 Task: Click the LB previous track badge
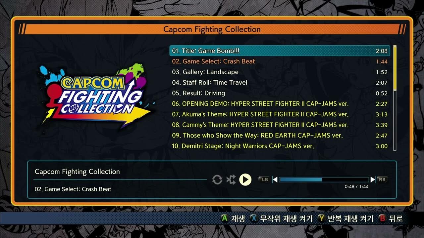[x=264, y=179]
